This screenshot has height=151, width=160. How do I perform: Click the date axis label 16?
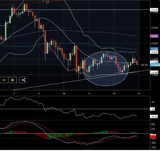tap(139, 94)
